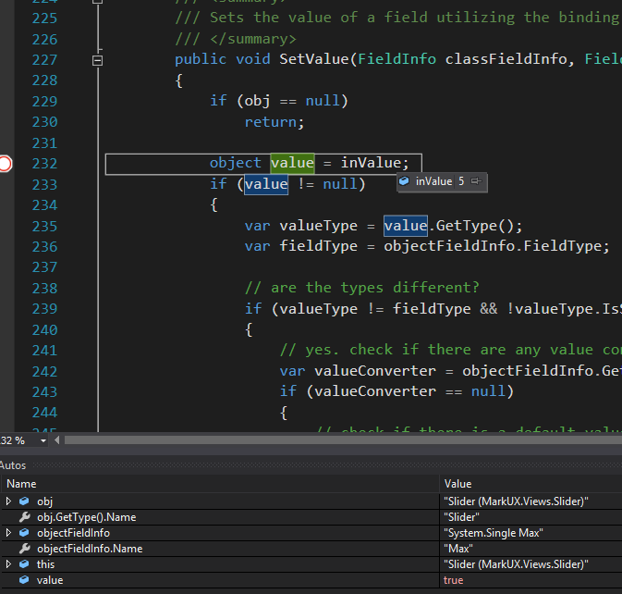
Task: Click the objectFieldInfo cube icon
Action: pos(24,532)
